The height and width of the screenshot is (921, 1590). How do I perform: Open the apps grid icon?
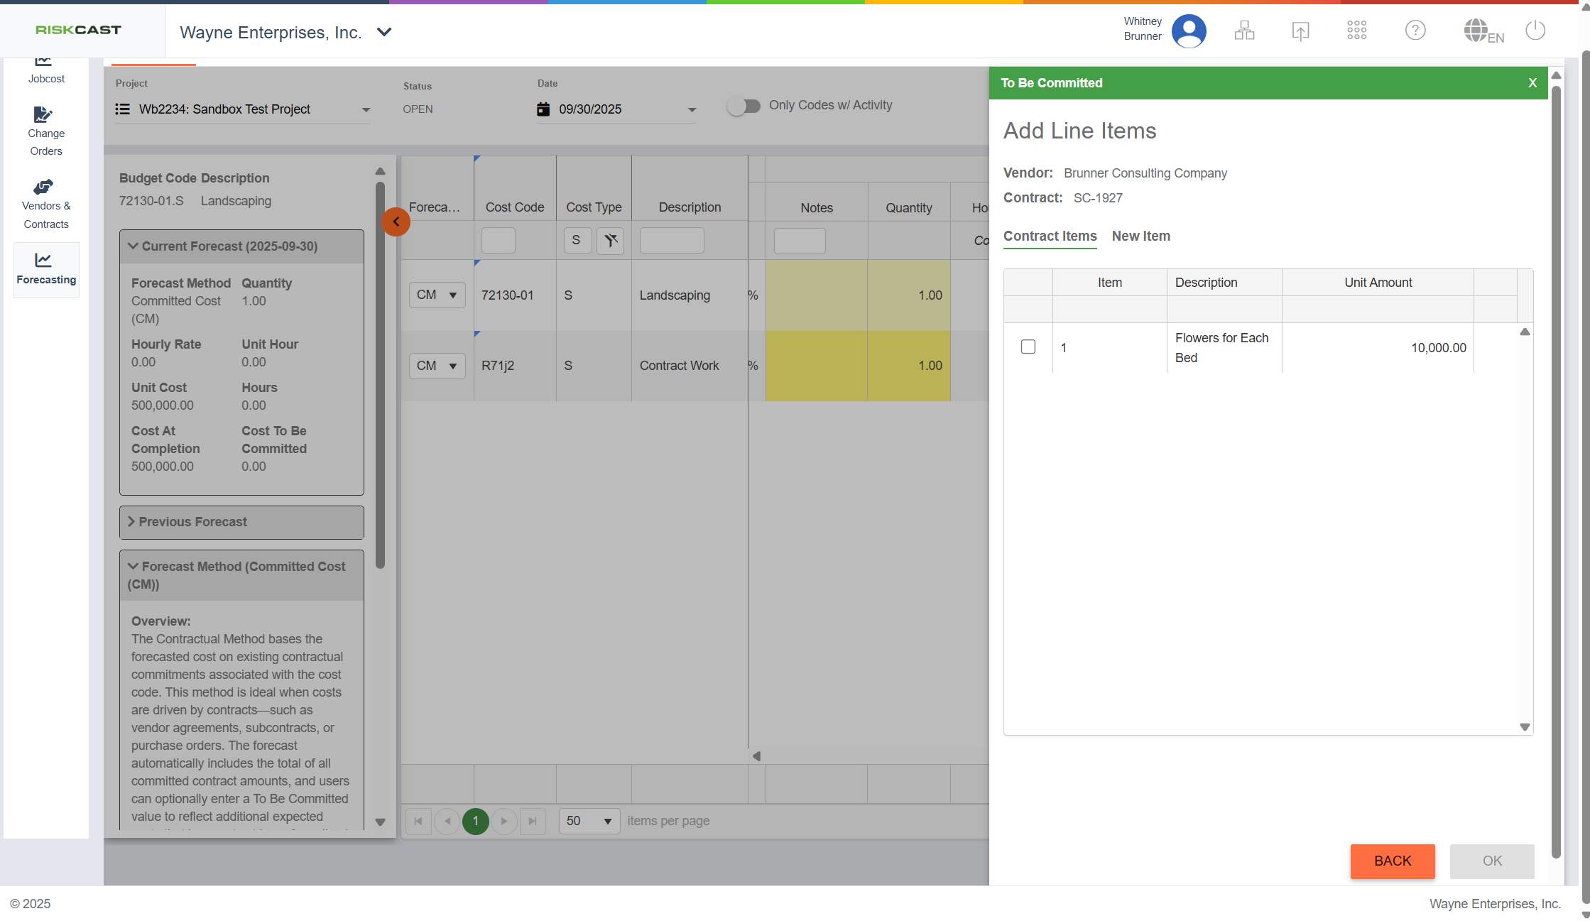1356,31
